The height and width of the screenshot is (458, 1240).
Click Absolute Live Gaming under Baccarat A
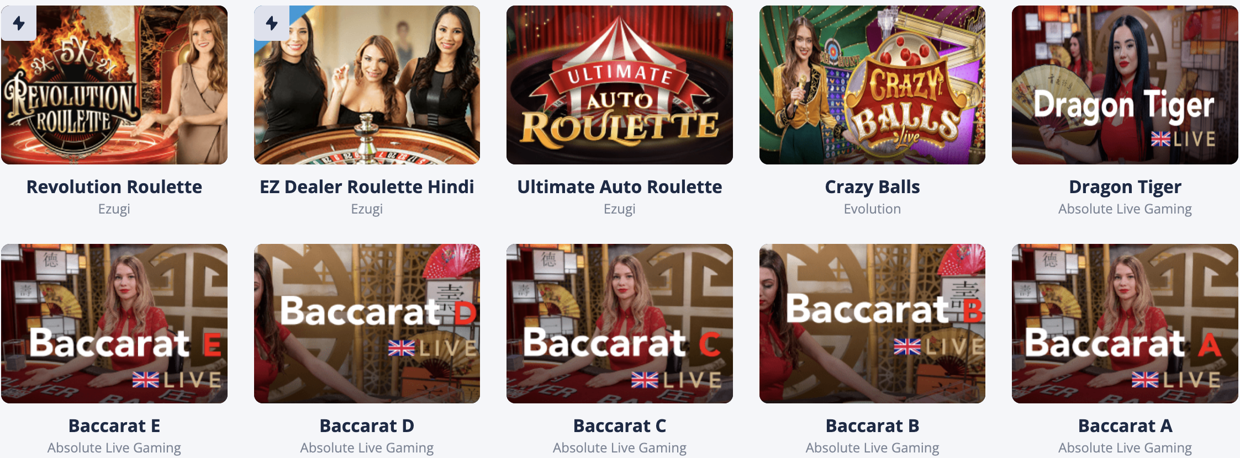[x=1125, y=448]
